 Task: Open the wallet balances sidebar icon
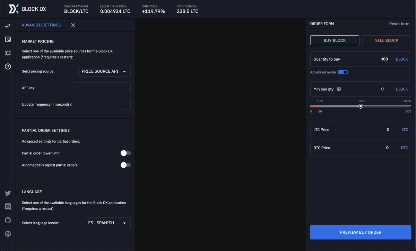coord(8,39)
